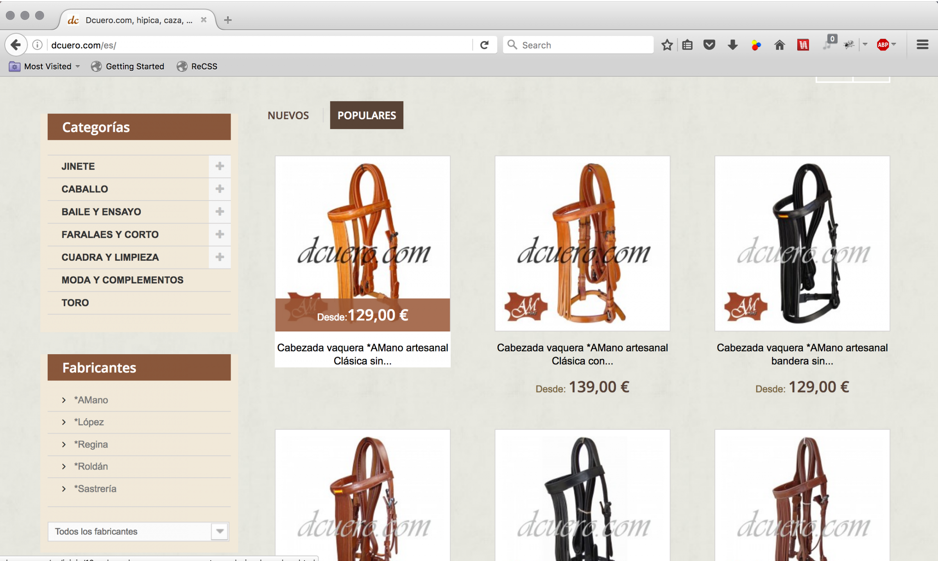Viewport: 938px width, 561px height.
Task: Select the POPULARES tab
Action: click(366, 115)
